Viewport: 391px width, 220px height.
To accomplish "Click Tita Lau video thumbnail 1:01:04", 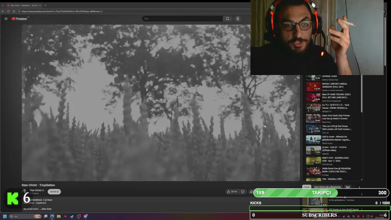I will click(314, 129).
